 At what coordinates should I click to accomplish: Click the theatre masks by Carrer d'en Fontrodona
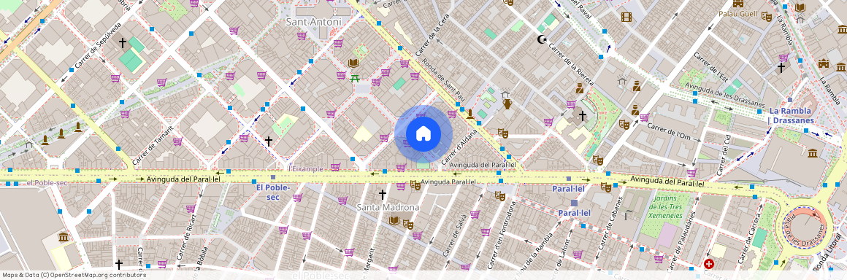(499, 196)
